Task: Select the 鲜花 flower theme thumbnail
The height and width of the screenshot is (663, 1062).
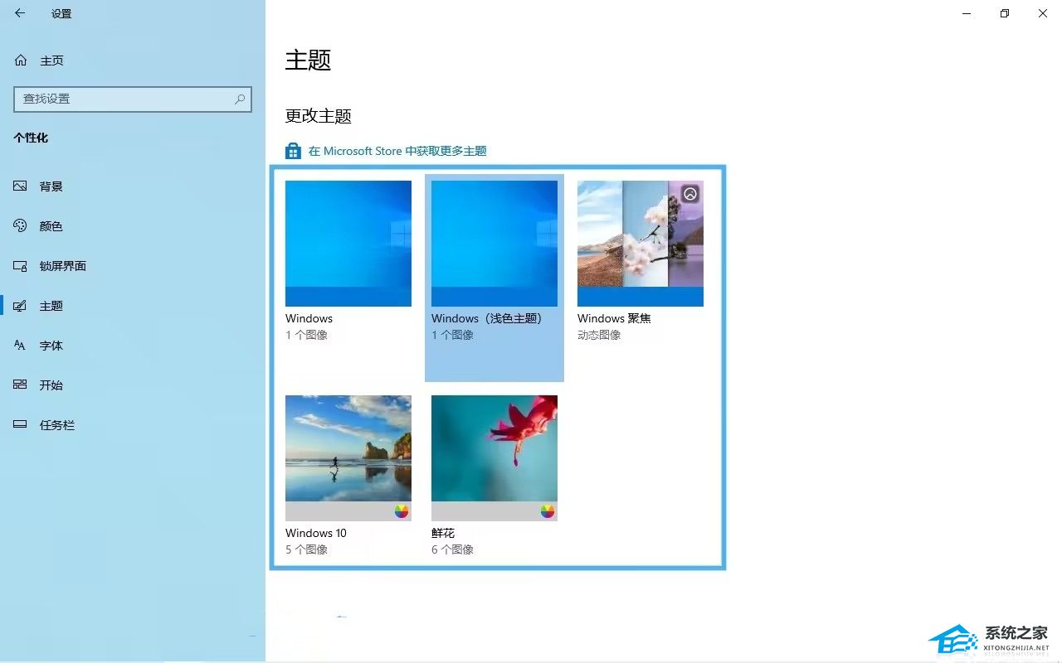Action: [x=494, y=458]
